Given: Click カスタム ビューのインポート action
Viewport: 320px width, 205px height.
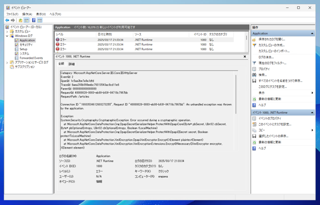Looking at the screenshot, I should click(274, 51).
